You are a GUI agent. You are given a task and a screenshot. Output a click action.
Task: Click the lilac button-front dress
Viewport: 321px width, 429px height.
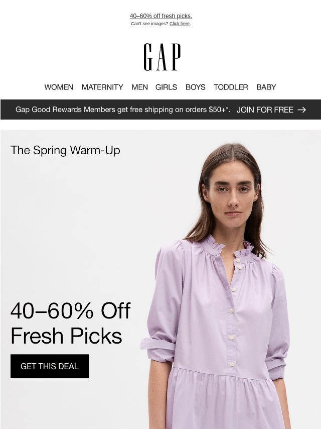click(x=216, y=334)
